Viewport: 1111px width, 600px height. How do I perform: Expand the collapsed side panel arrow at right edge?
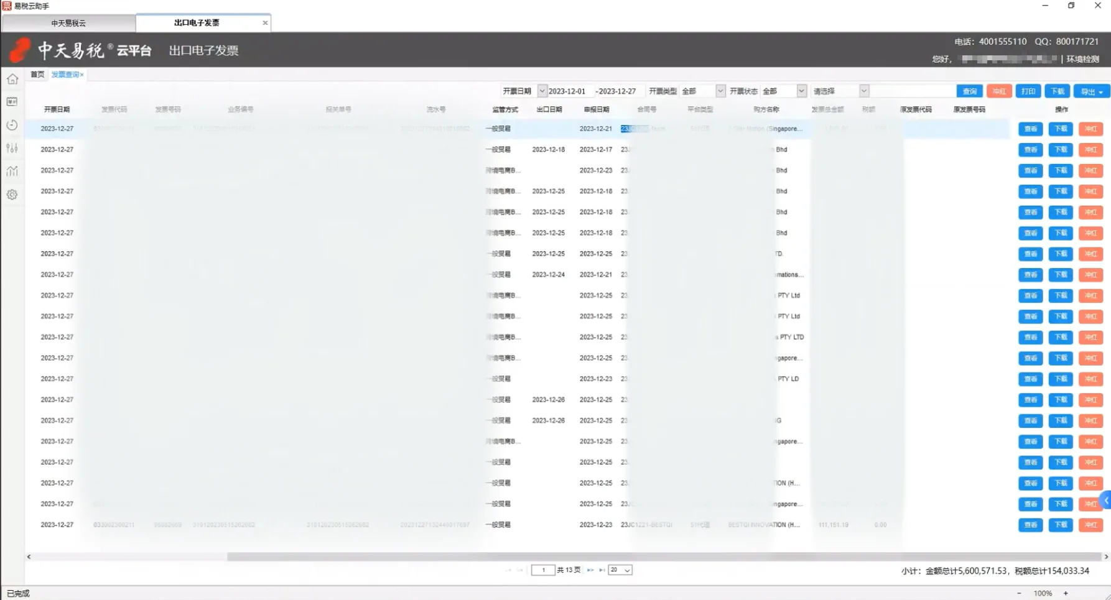(1106, 501)
